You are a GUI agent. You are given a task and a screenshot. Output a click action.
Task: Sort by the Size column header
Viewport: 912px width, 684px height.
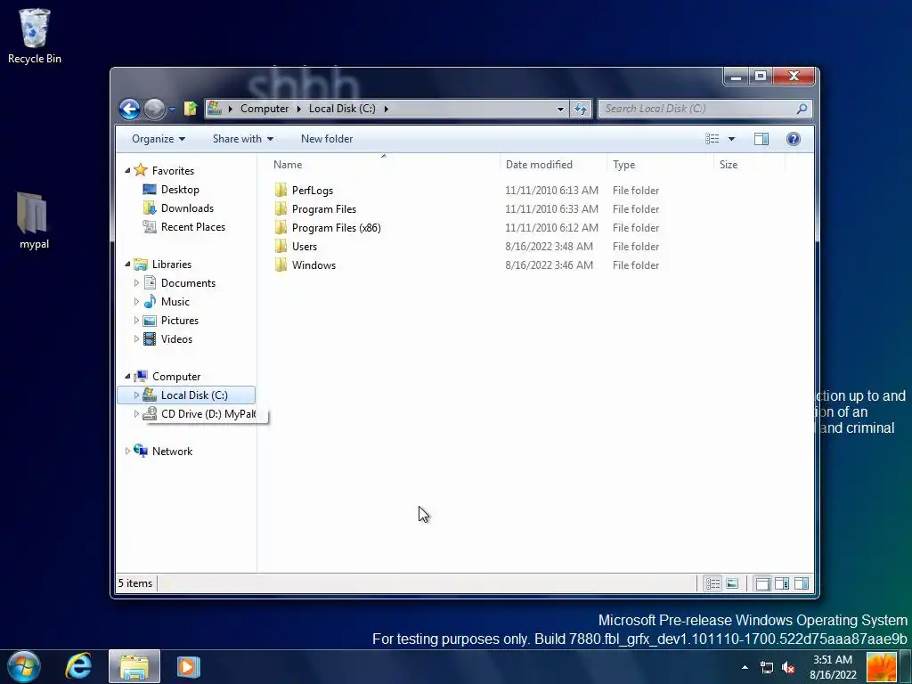749,165
